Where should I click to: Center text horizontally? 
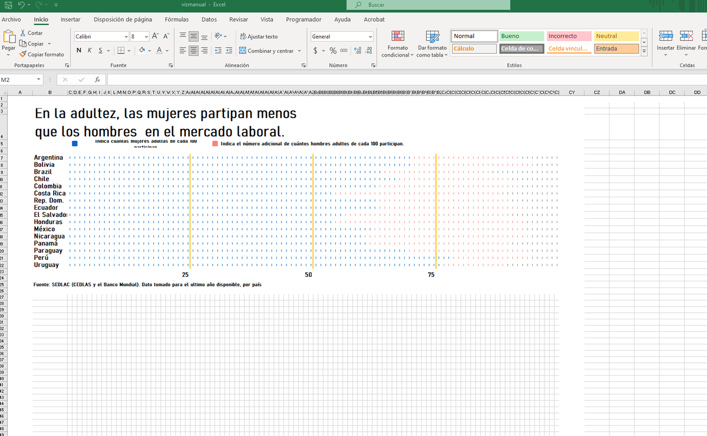click(x=194, y=51)
